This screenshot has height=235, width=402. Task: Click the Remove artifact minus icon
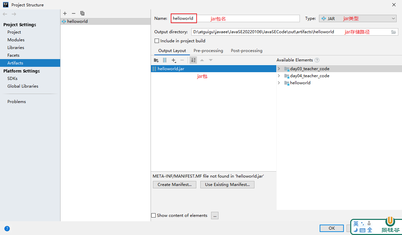point(74,13)
